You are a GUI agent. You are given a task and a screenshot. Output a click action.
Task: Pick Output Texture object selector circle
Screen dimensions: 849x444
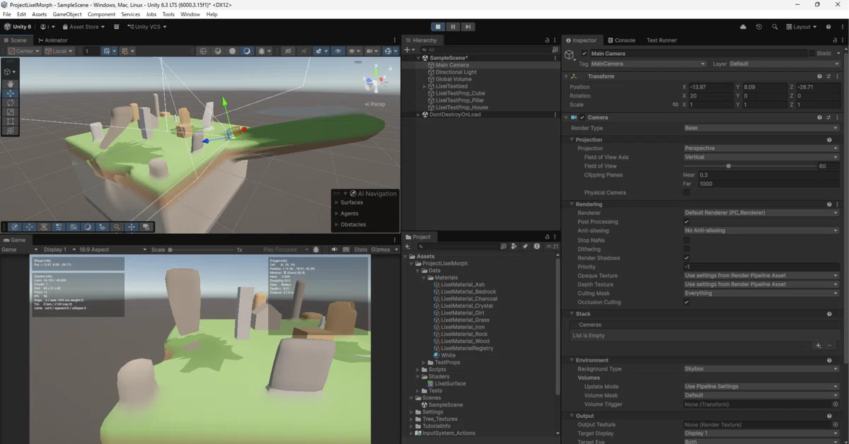pyautogui.click(x=836, y=425)
